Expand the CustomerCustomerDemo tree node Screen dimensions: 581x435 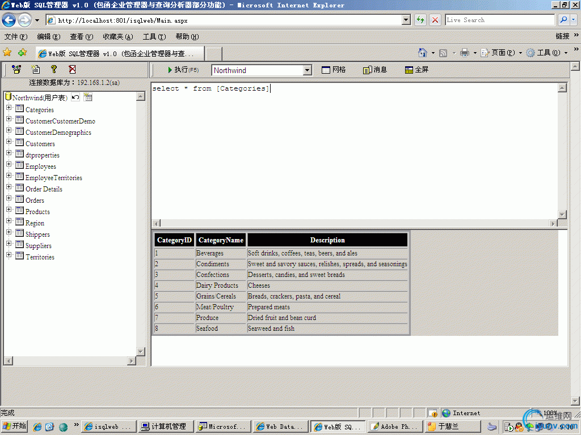(9, 119)
